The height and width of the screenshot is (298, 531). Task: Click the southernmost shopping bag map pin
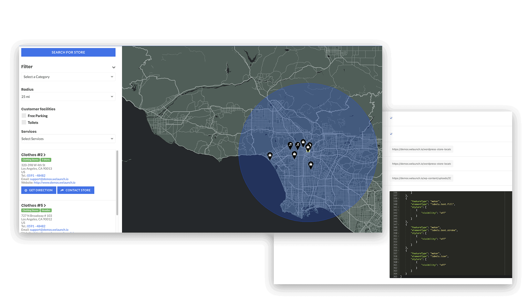click(311, 164)
